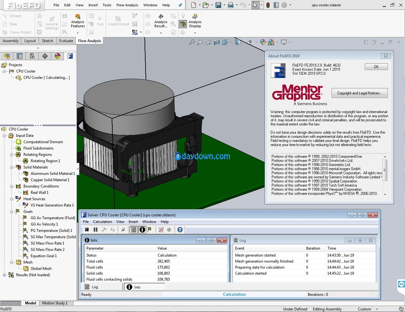Toggle the Log window button in Solver toolbar
Screen dimensions: 405x312
(x=134, y=230)
